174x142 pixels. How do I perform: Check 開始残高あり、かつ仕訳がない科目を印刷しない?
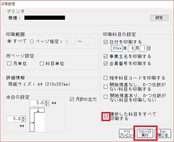click(106, 97)
